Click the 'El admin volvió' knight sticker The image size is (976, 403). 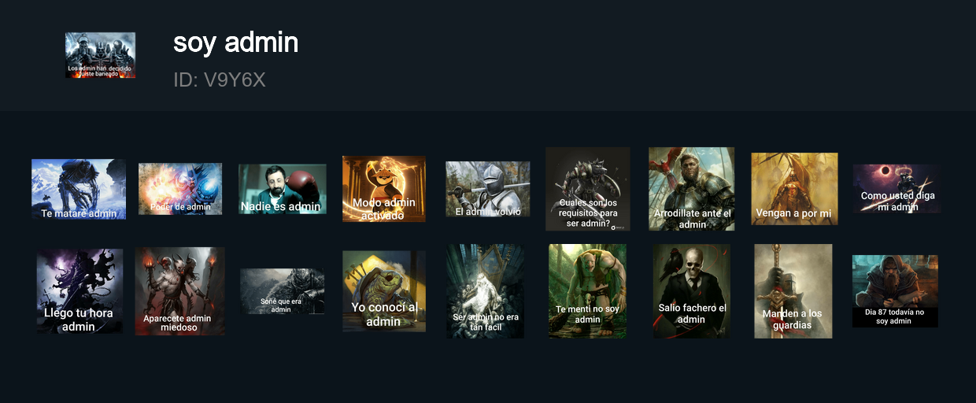(488, 189)
